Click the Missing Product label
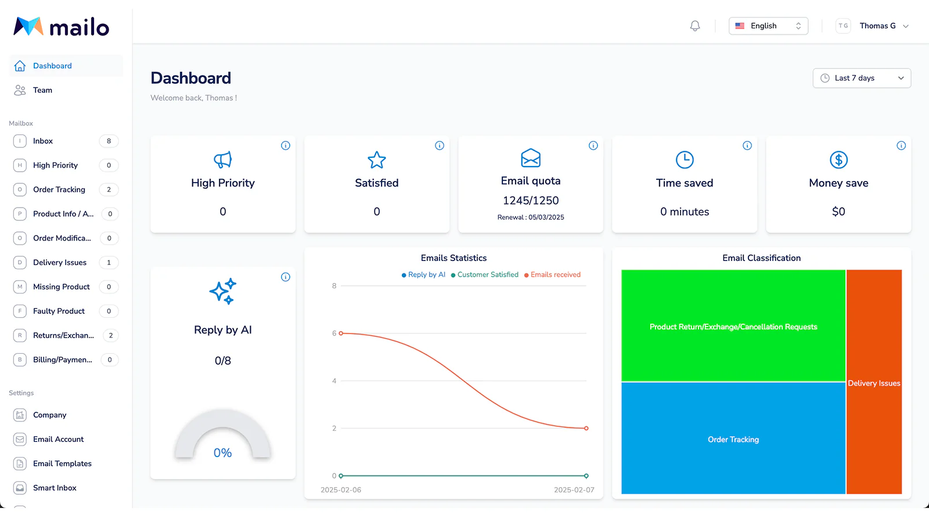The width and height of the screenshot is (929, 522). tap(62, 287)
